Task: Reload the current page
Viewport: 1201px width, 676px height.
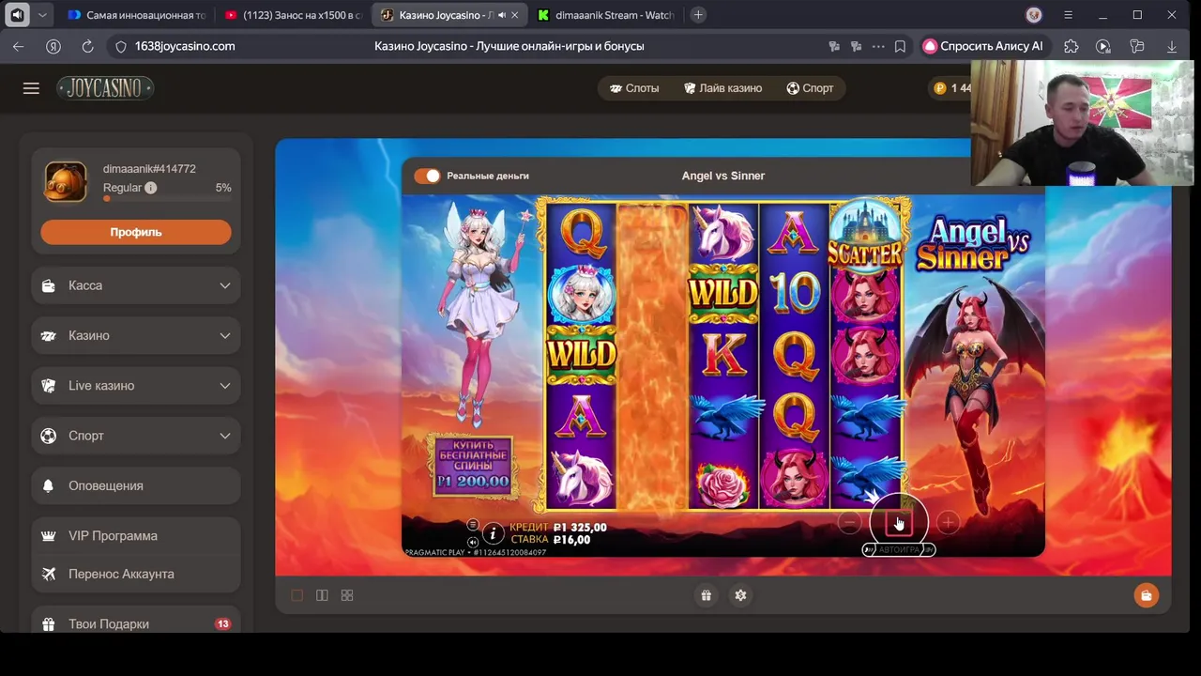Action: [87, 46]
